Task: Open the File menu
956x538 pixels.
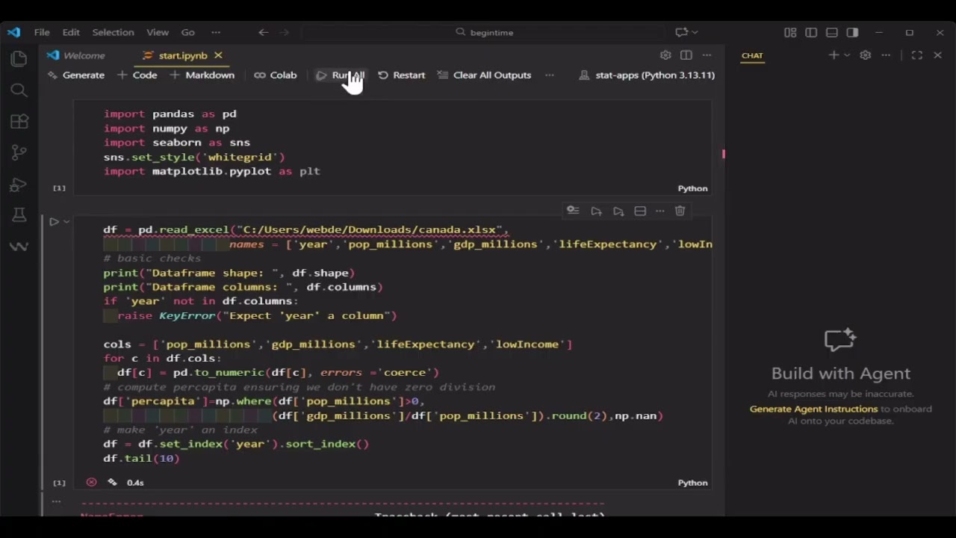Action: pyautogui.click(x=42, y=32)
